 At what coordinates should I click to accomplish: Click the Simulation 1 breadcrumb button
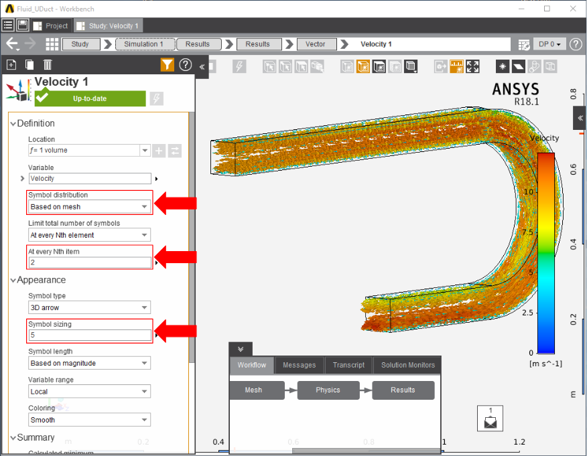145,44
